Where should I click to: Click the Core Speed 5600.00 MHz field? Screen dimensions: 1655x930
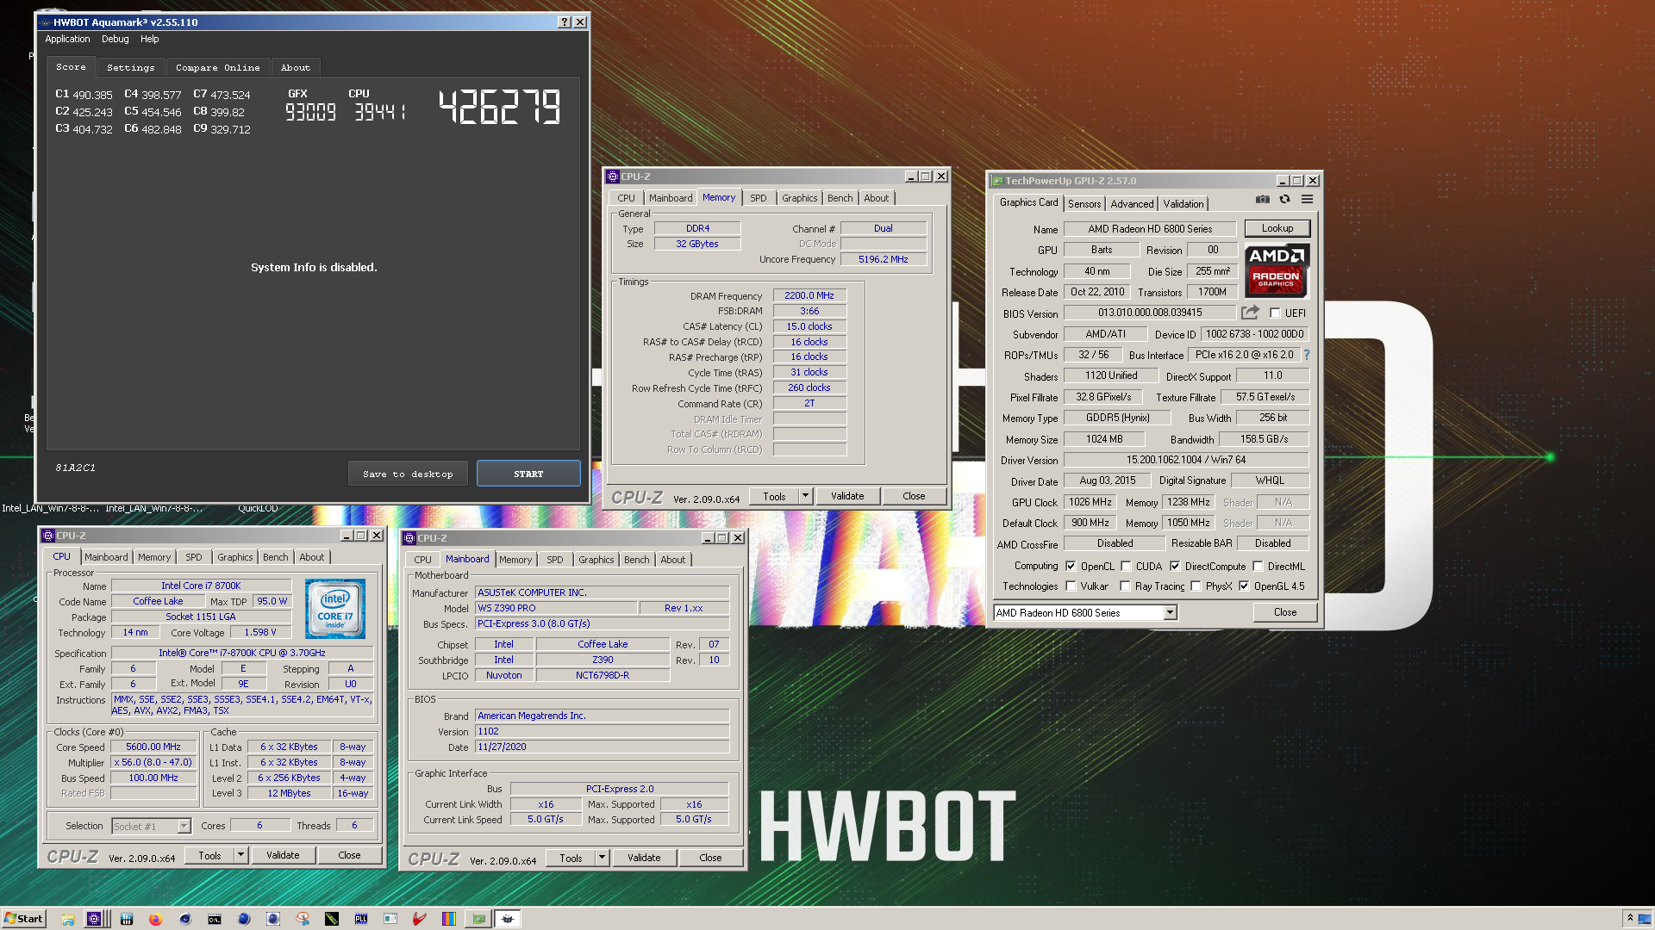153,747
